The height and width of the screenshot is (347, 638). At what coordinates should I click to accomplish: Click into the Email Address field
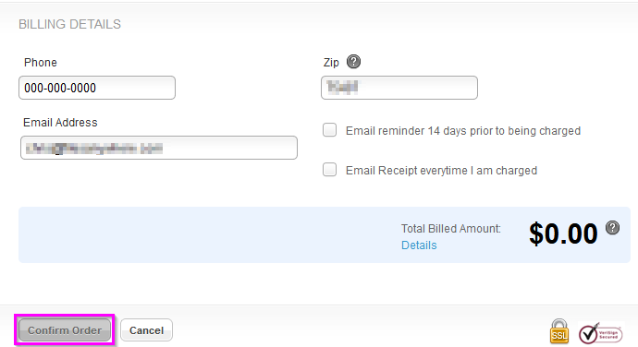point(159,148)
